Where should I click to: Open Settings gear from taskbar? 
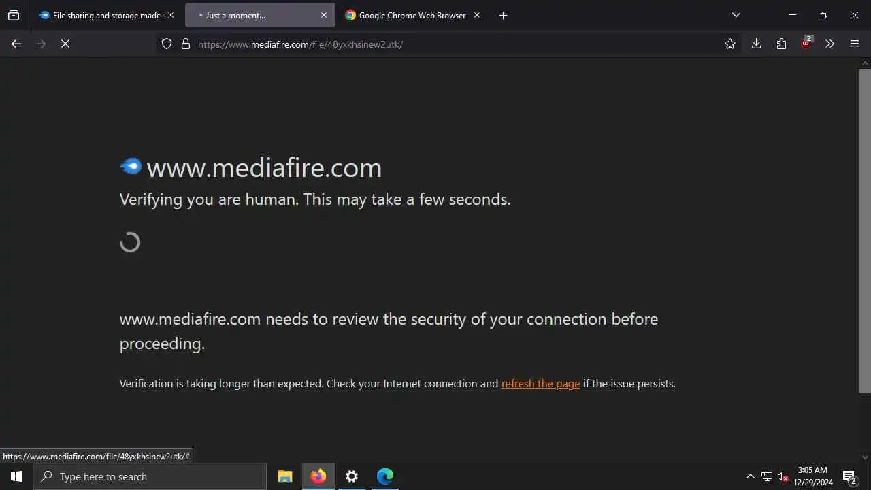352,476
